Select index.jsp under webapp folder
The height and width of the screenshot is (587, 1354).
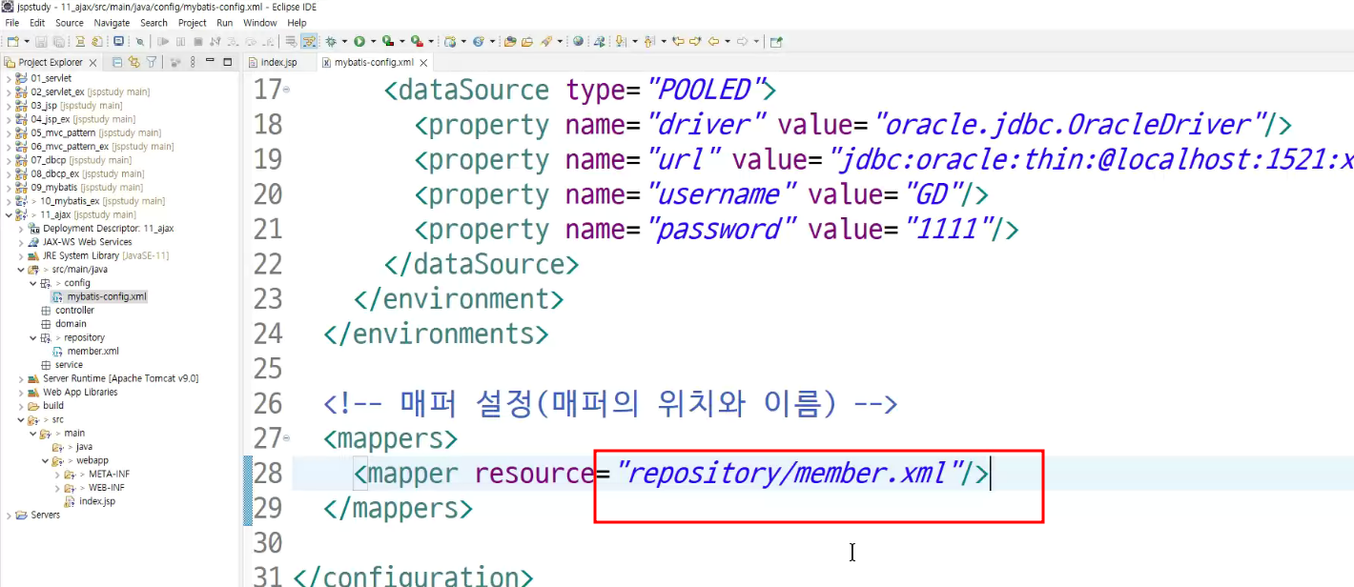coord(96,501)
